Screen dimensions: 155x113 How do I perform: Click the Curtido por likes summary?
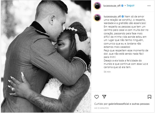(x=122, y=104)
